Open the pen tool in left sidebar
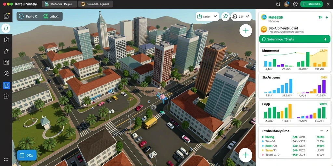Image resolution: width=333 pixels, height=166 pixels. 6,51
